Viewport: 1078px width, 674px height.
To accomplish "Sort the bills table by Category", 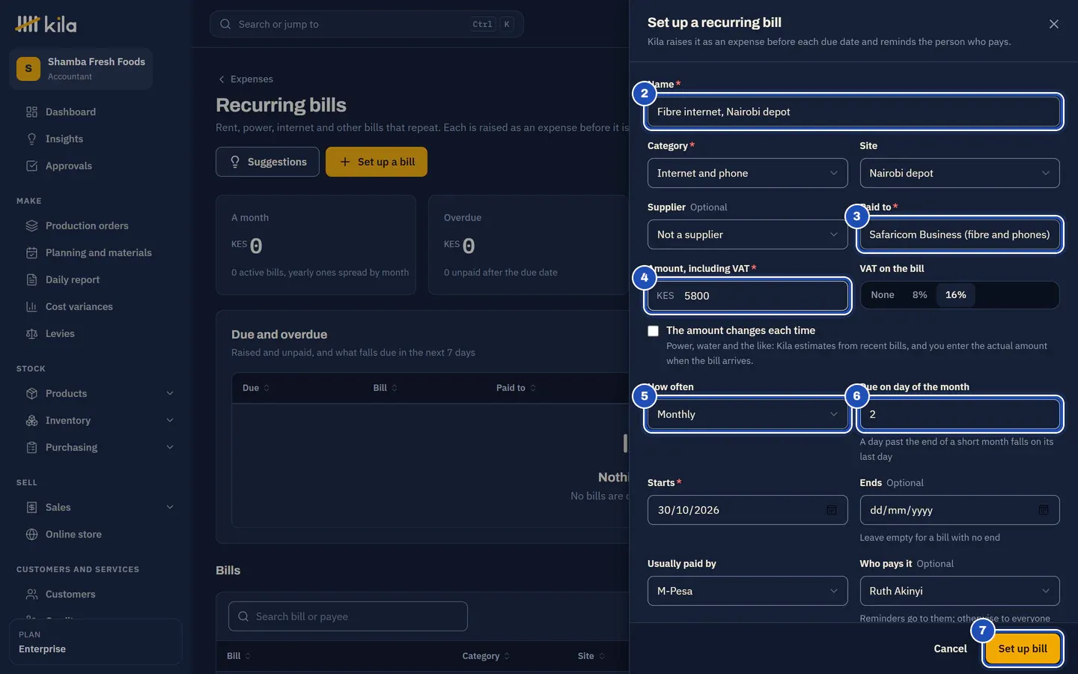I will (486, 656).
